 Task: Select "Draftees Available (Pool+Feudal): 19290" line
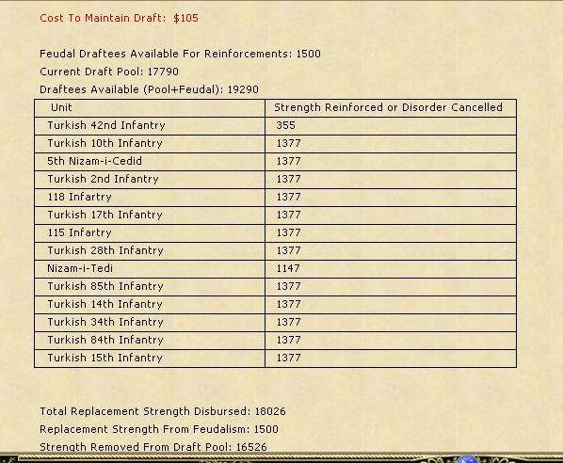(149, 89)
